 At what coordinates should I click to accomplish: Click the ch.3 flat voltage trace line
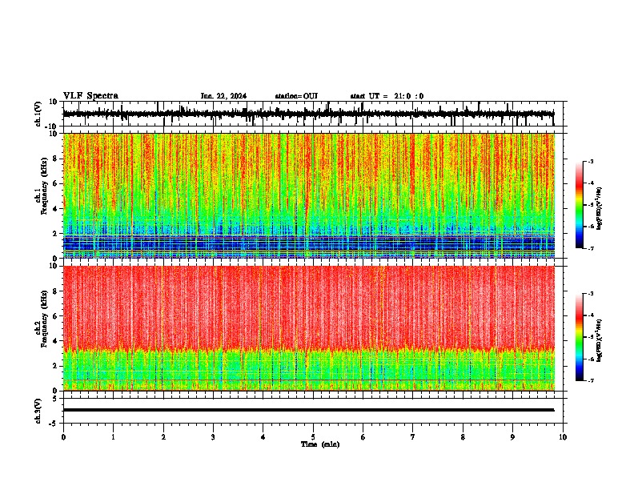pos(308,410)
